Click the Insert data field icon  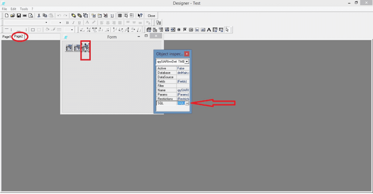click(158, 23)
